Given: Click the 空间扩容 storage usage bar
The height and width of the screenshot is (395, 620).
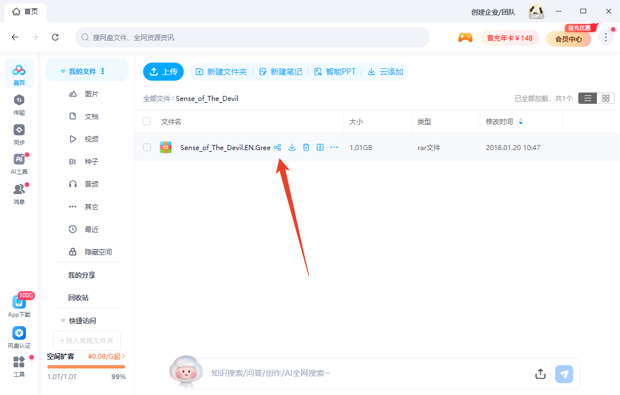Looking at the screenshot, I should pos(86,366).
